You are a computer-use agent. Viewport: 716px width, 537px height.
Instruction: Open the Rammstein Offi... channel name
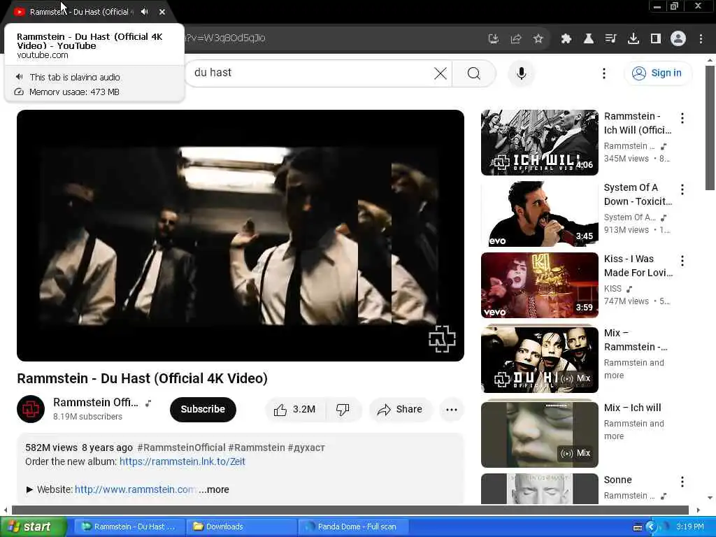point(95,402)
